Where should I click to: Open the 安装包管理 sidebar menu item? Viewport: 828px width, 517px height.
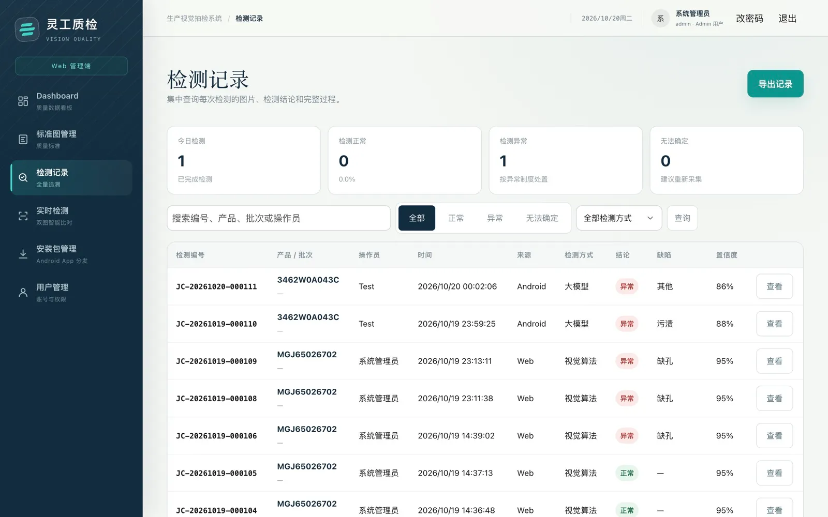point(71,254)
